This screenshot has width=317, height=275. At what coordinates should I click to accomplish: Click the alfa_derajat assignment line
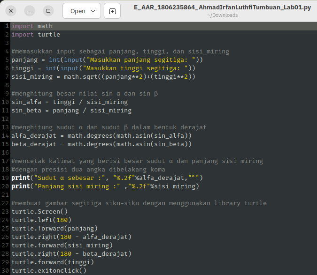tap(101, 136)
